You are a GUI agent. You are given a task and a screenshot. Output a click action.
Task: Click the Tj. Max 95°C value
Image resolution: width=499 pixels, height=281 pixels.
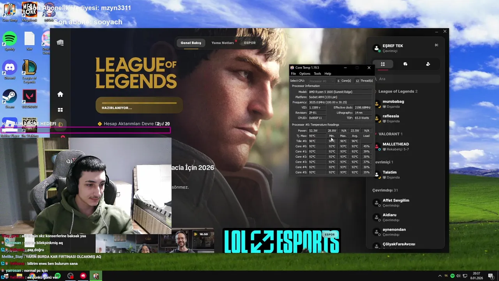click(x=317, y=136)
